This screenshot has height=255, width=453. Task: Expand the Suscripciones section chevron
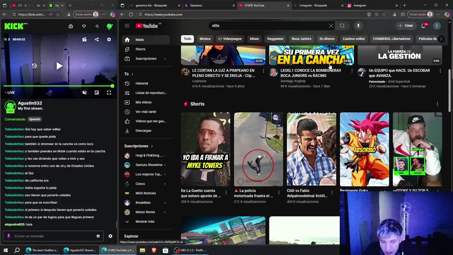pyautogui.click(x=152, y=146)
